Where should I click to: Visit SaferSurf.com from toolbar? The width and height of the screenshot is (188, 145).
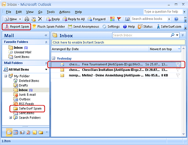(169, 26)
